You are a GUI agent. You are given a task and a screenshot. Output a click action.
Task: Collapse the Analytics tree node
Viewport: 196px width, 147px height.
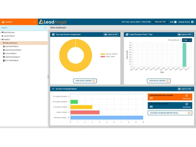point(1,40)
